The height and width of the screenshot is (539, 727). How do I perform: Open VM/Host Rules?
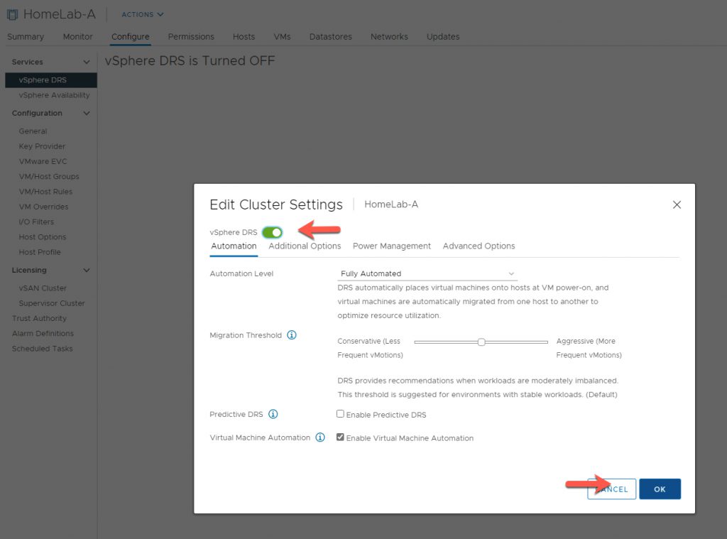[x=46, y=192]
